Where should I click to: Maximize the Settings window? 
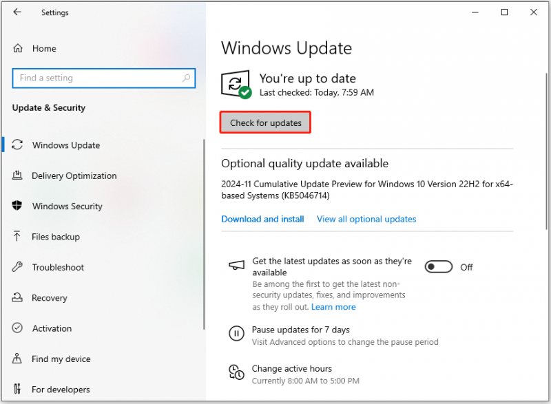504,12
